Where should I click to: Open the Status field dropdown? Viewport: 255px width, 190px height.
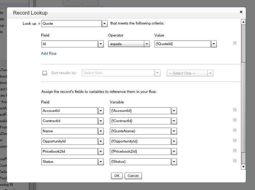101,162
